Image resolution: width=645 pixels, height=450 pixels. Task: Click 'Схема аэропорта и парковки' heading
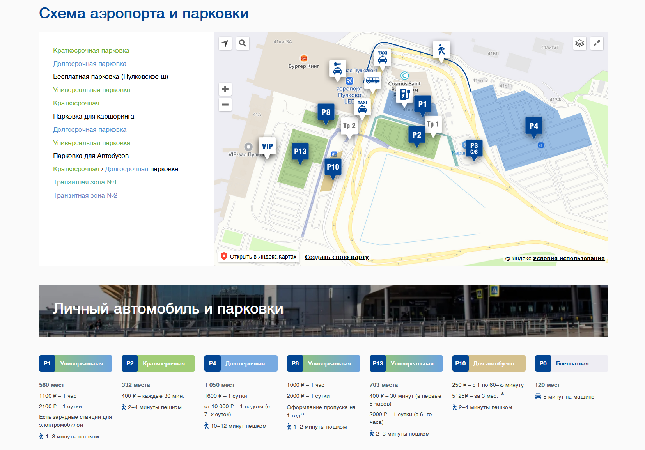click(144, 13)
